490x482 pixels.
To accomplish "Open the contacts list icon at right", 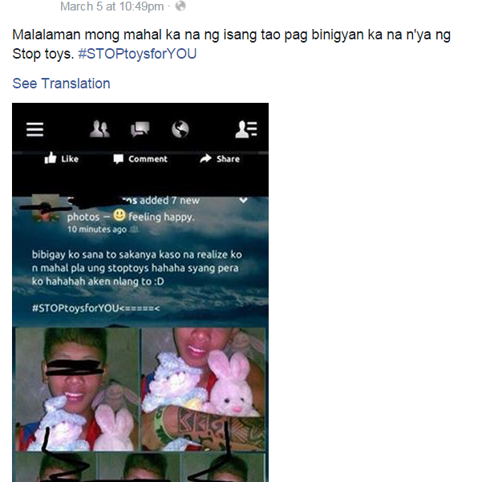I will point(246,129).
